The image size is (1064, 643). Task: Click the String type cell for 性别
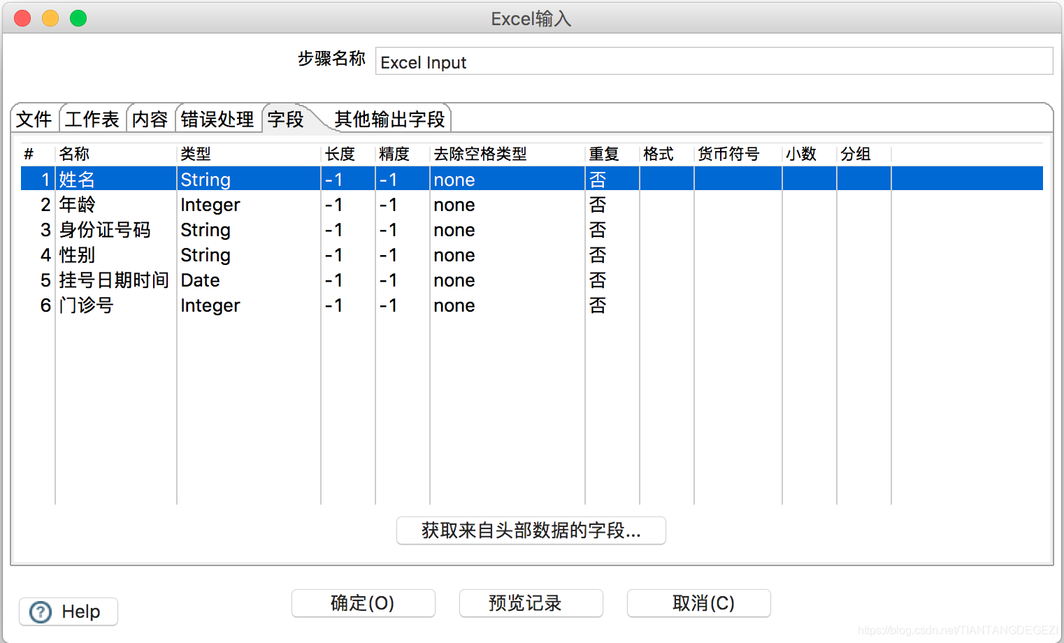[x=248, y=255]
